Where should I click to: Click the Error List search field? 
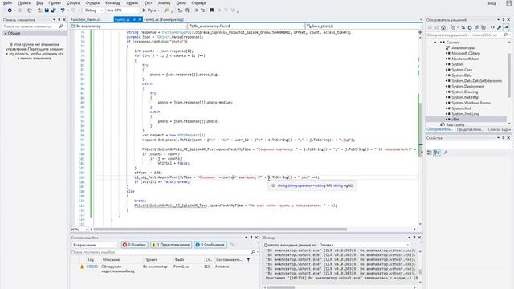coord(161,252)
